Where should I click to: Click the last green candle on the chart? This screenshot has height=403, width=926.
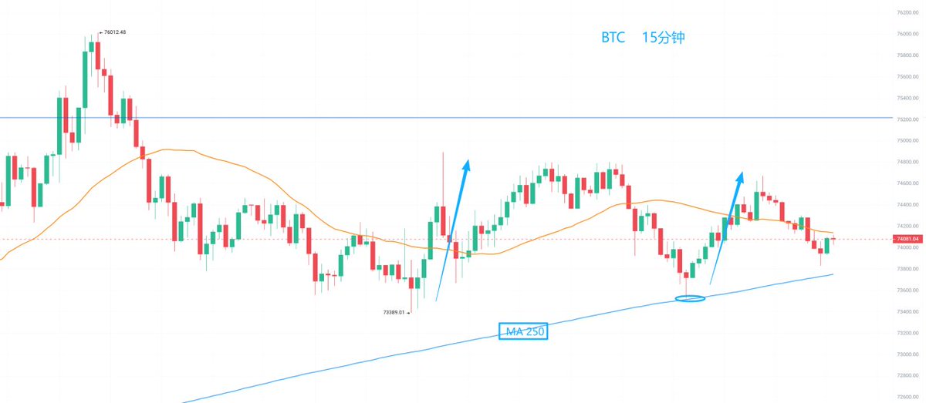(x=827, y=245)
